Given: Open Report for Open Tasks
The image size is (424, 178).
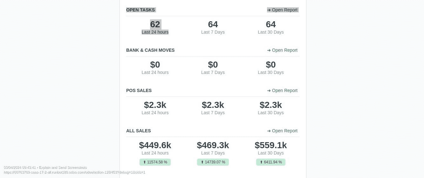Looking at the screenshot, I should point(283,10).
